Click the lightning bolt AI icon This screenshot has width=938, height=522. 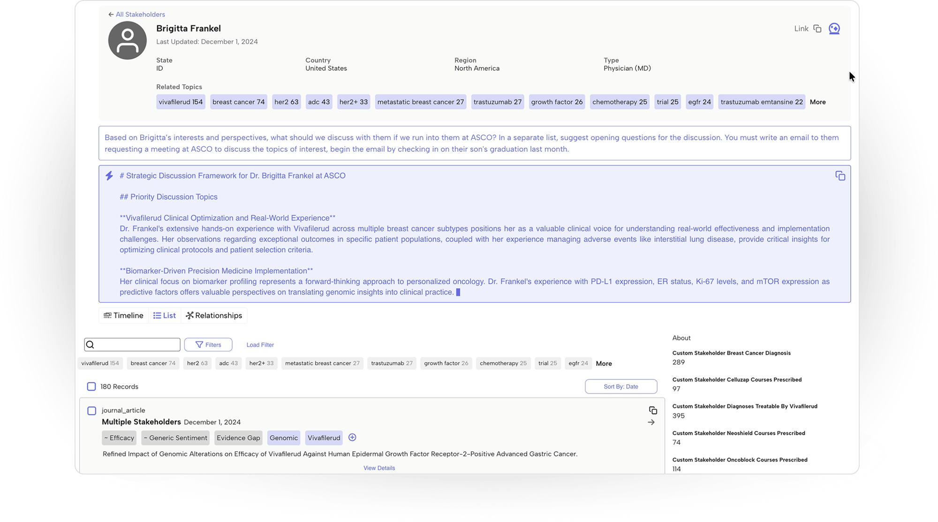(x=109, y=176)
